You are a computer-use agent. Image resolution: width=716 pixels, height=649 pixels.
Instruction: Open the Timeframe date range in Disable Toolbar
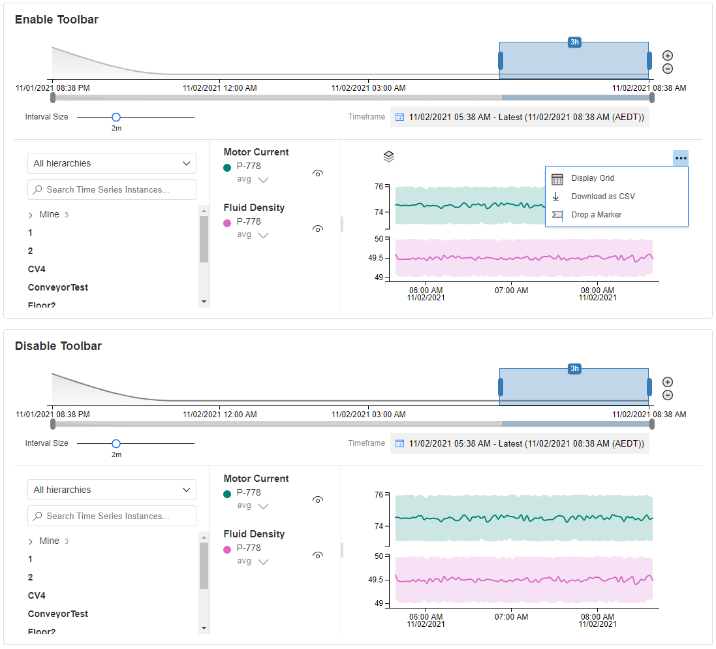coord(520,443)
